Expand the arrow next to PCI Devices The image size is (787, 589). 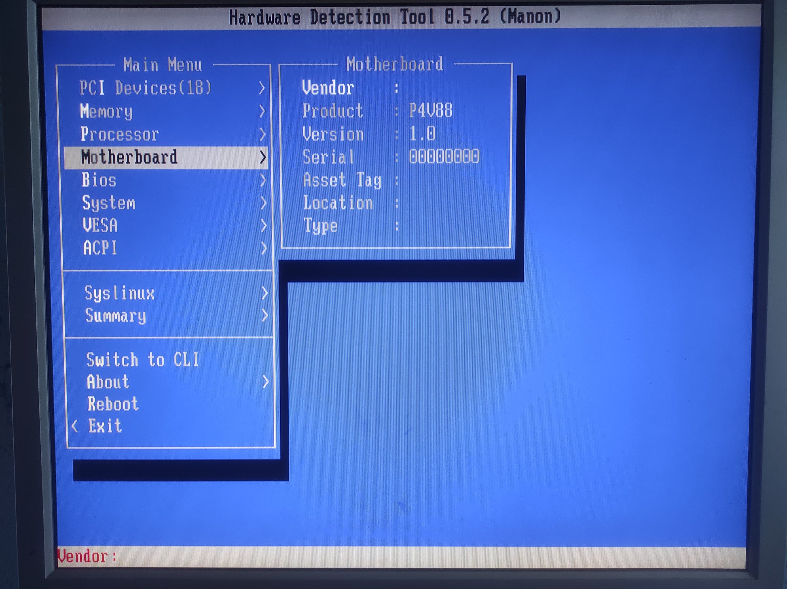(x=262, y=88)
